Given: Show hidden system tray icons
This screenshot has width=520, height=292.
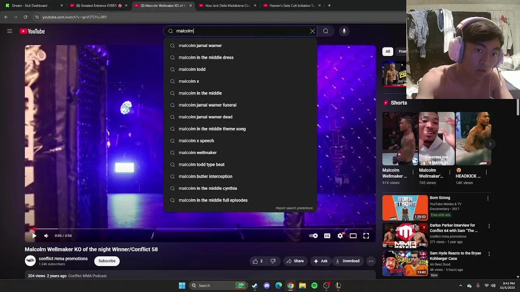Looking at the screenshot, I should click(x=460, y=286).
